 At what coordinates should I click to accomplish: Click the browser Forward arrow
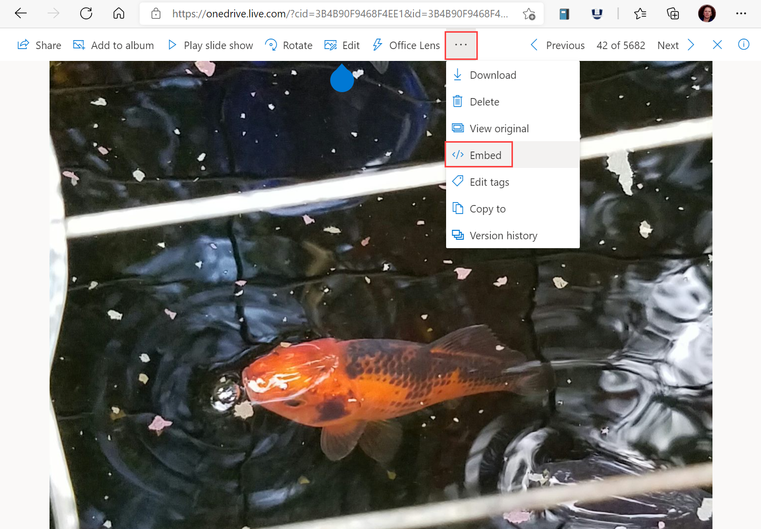53,13
